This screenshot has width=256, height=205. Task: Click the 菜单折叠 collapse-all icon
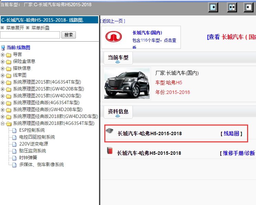click(x=27, y=28)
